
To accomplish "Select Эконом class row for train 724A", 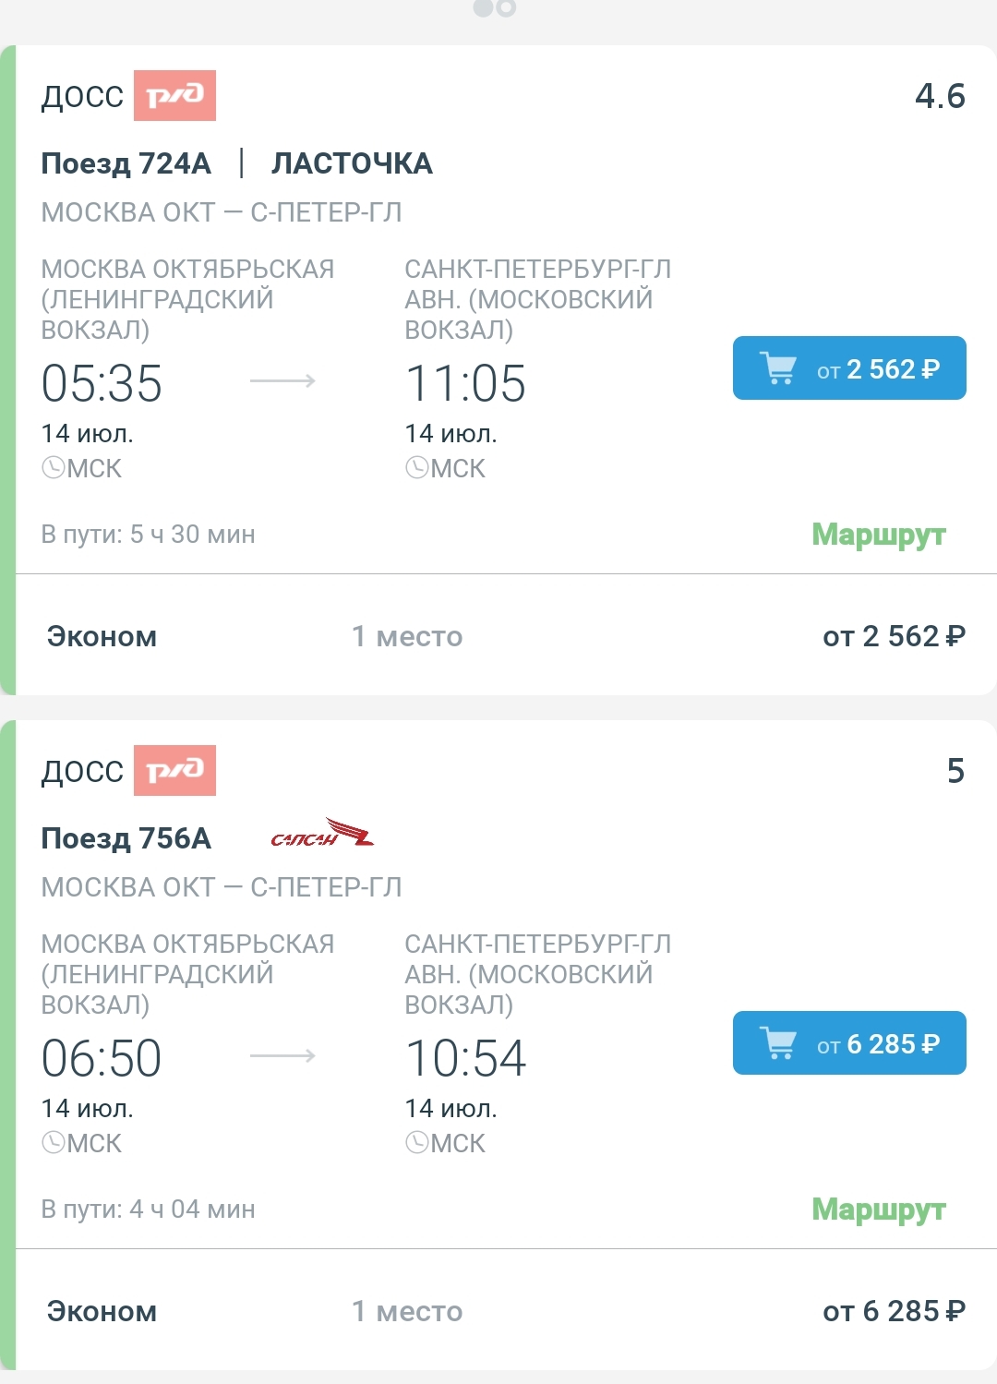I will [102, 636].
